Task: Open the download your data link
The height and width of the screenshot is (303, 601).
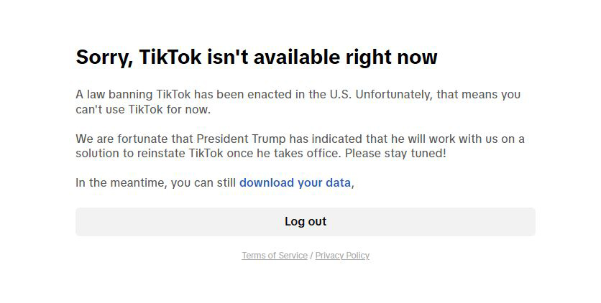Action: 295,183
